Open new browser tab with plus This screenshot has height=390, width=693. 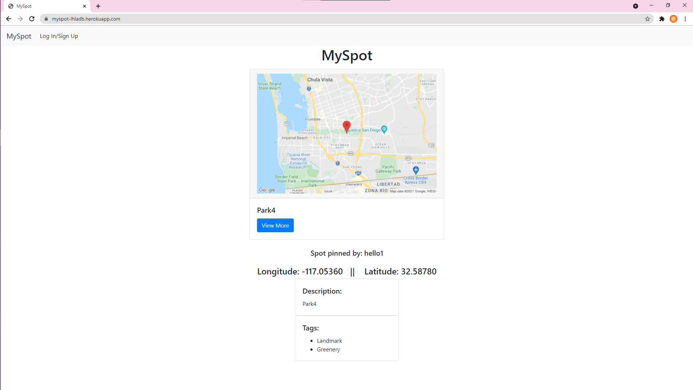tap(98, 6)
